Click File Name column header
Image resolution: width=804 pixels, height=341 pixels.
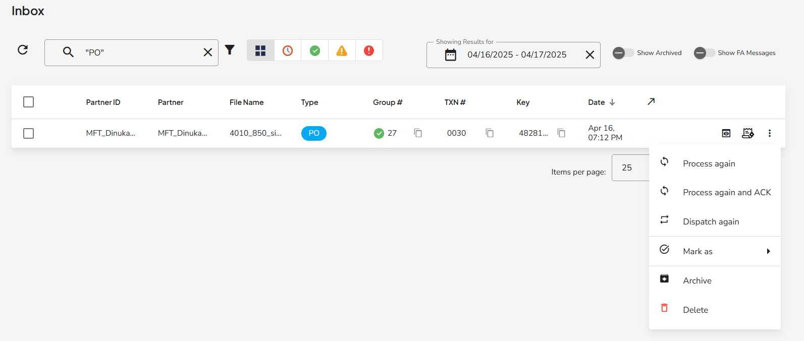point(246,102)
